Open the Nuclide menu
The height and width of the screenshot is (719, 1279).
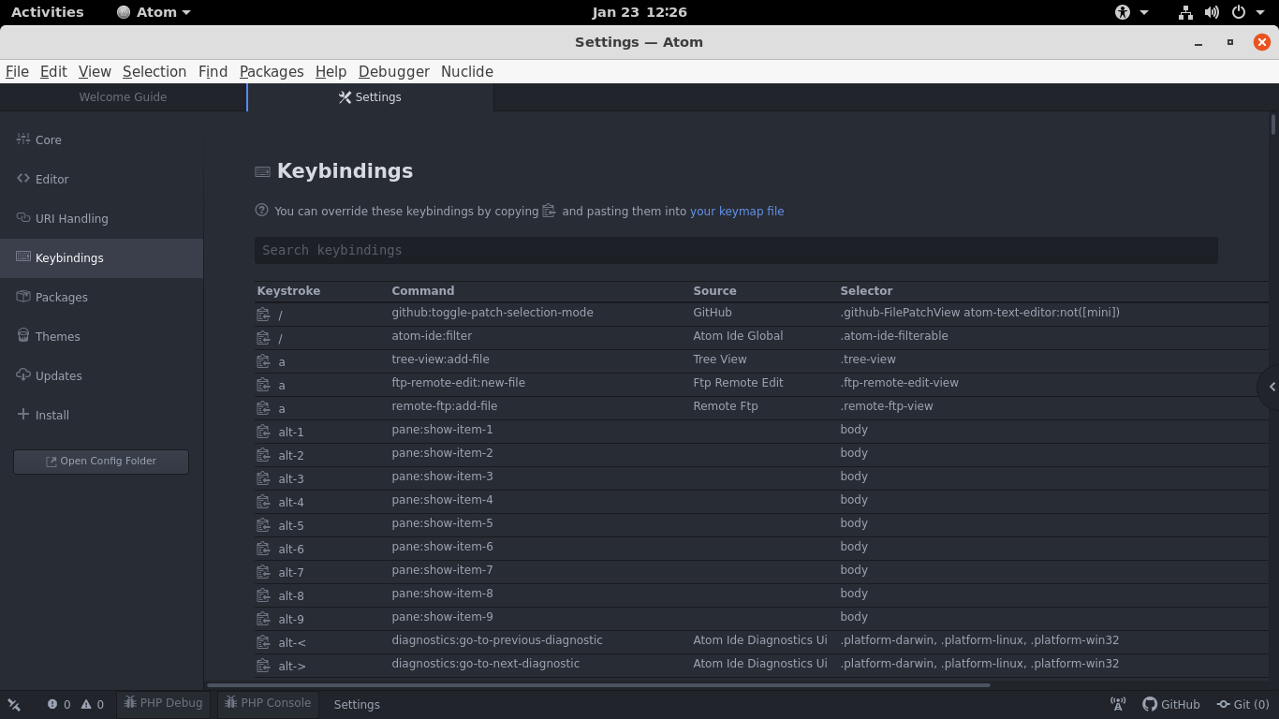pyautogui.click(x=466, y=71)
